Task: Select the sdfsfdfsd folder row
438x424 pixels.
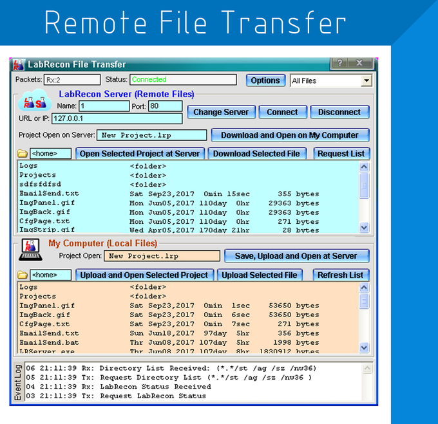Action: [188, 185]
